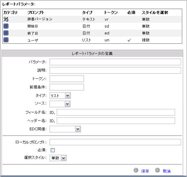The height and width of the screenshot is (177, 187).
Task: Open the 選択スタイル dropdown showing 単数
Action: coord(58,158)
